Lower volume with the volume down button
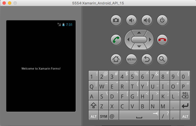The image size is (196, 126). [x=131, y=20]
